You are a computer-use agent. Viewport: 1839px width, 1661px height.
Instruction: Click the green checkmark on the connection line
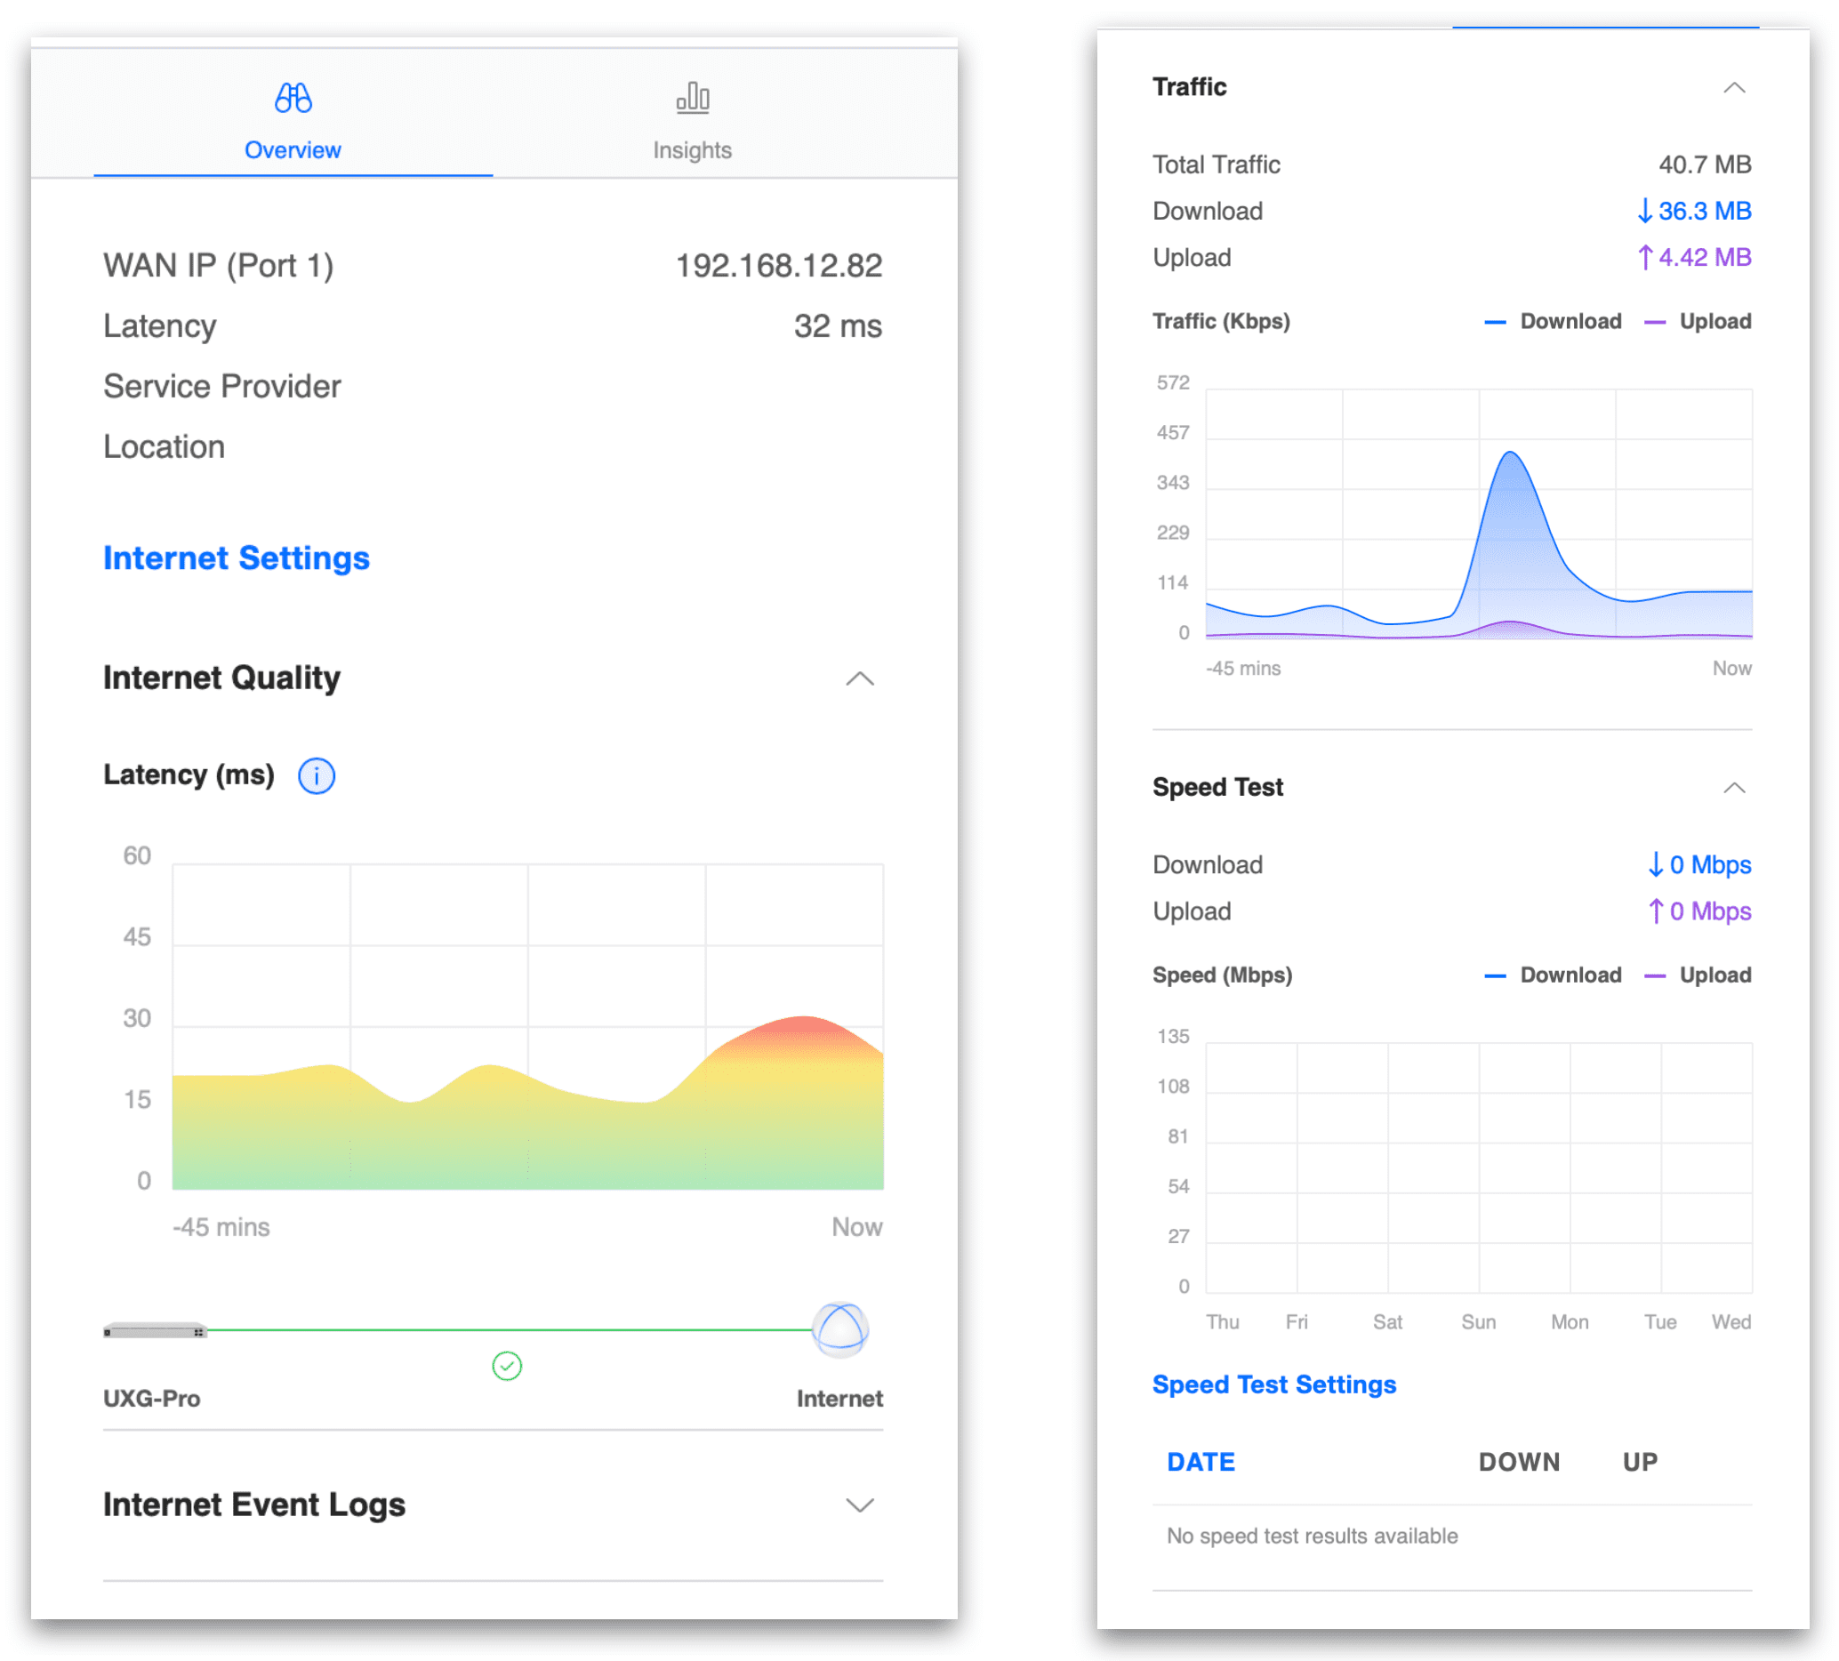pyautogui.click(x=507, y=1367)
